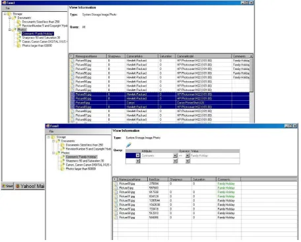Select 'Photos larger than 60000' in back window tree
Viewport: 301px width, 242px height.
pyautogui.click(x=37, y=45)
